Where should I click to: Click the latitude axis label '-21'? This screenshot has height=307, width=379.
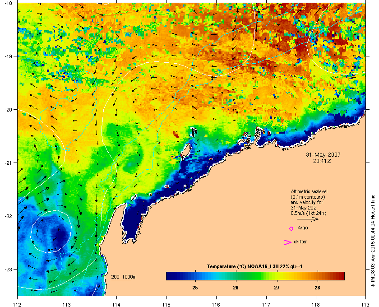pos(9,163)
